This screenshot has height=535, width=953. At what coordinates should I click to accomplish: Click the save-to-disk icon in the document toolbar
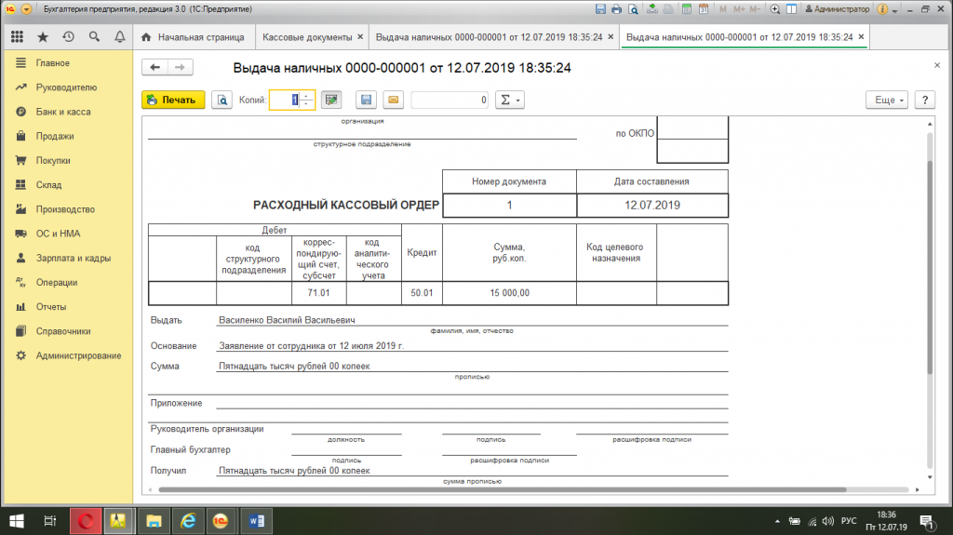[x=366, y=100]
